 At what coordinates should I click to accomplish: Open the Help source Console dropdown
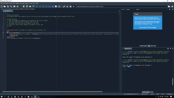pos(130,9)
